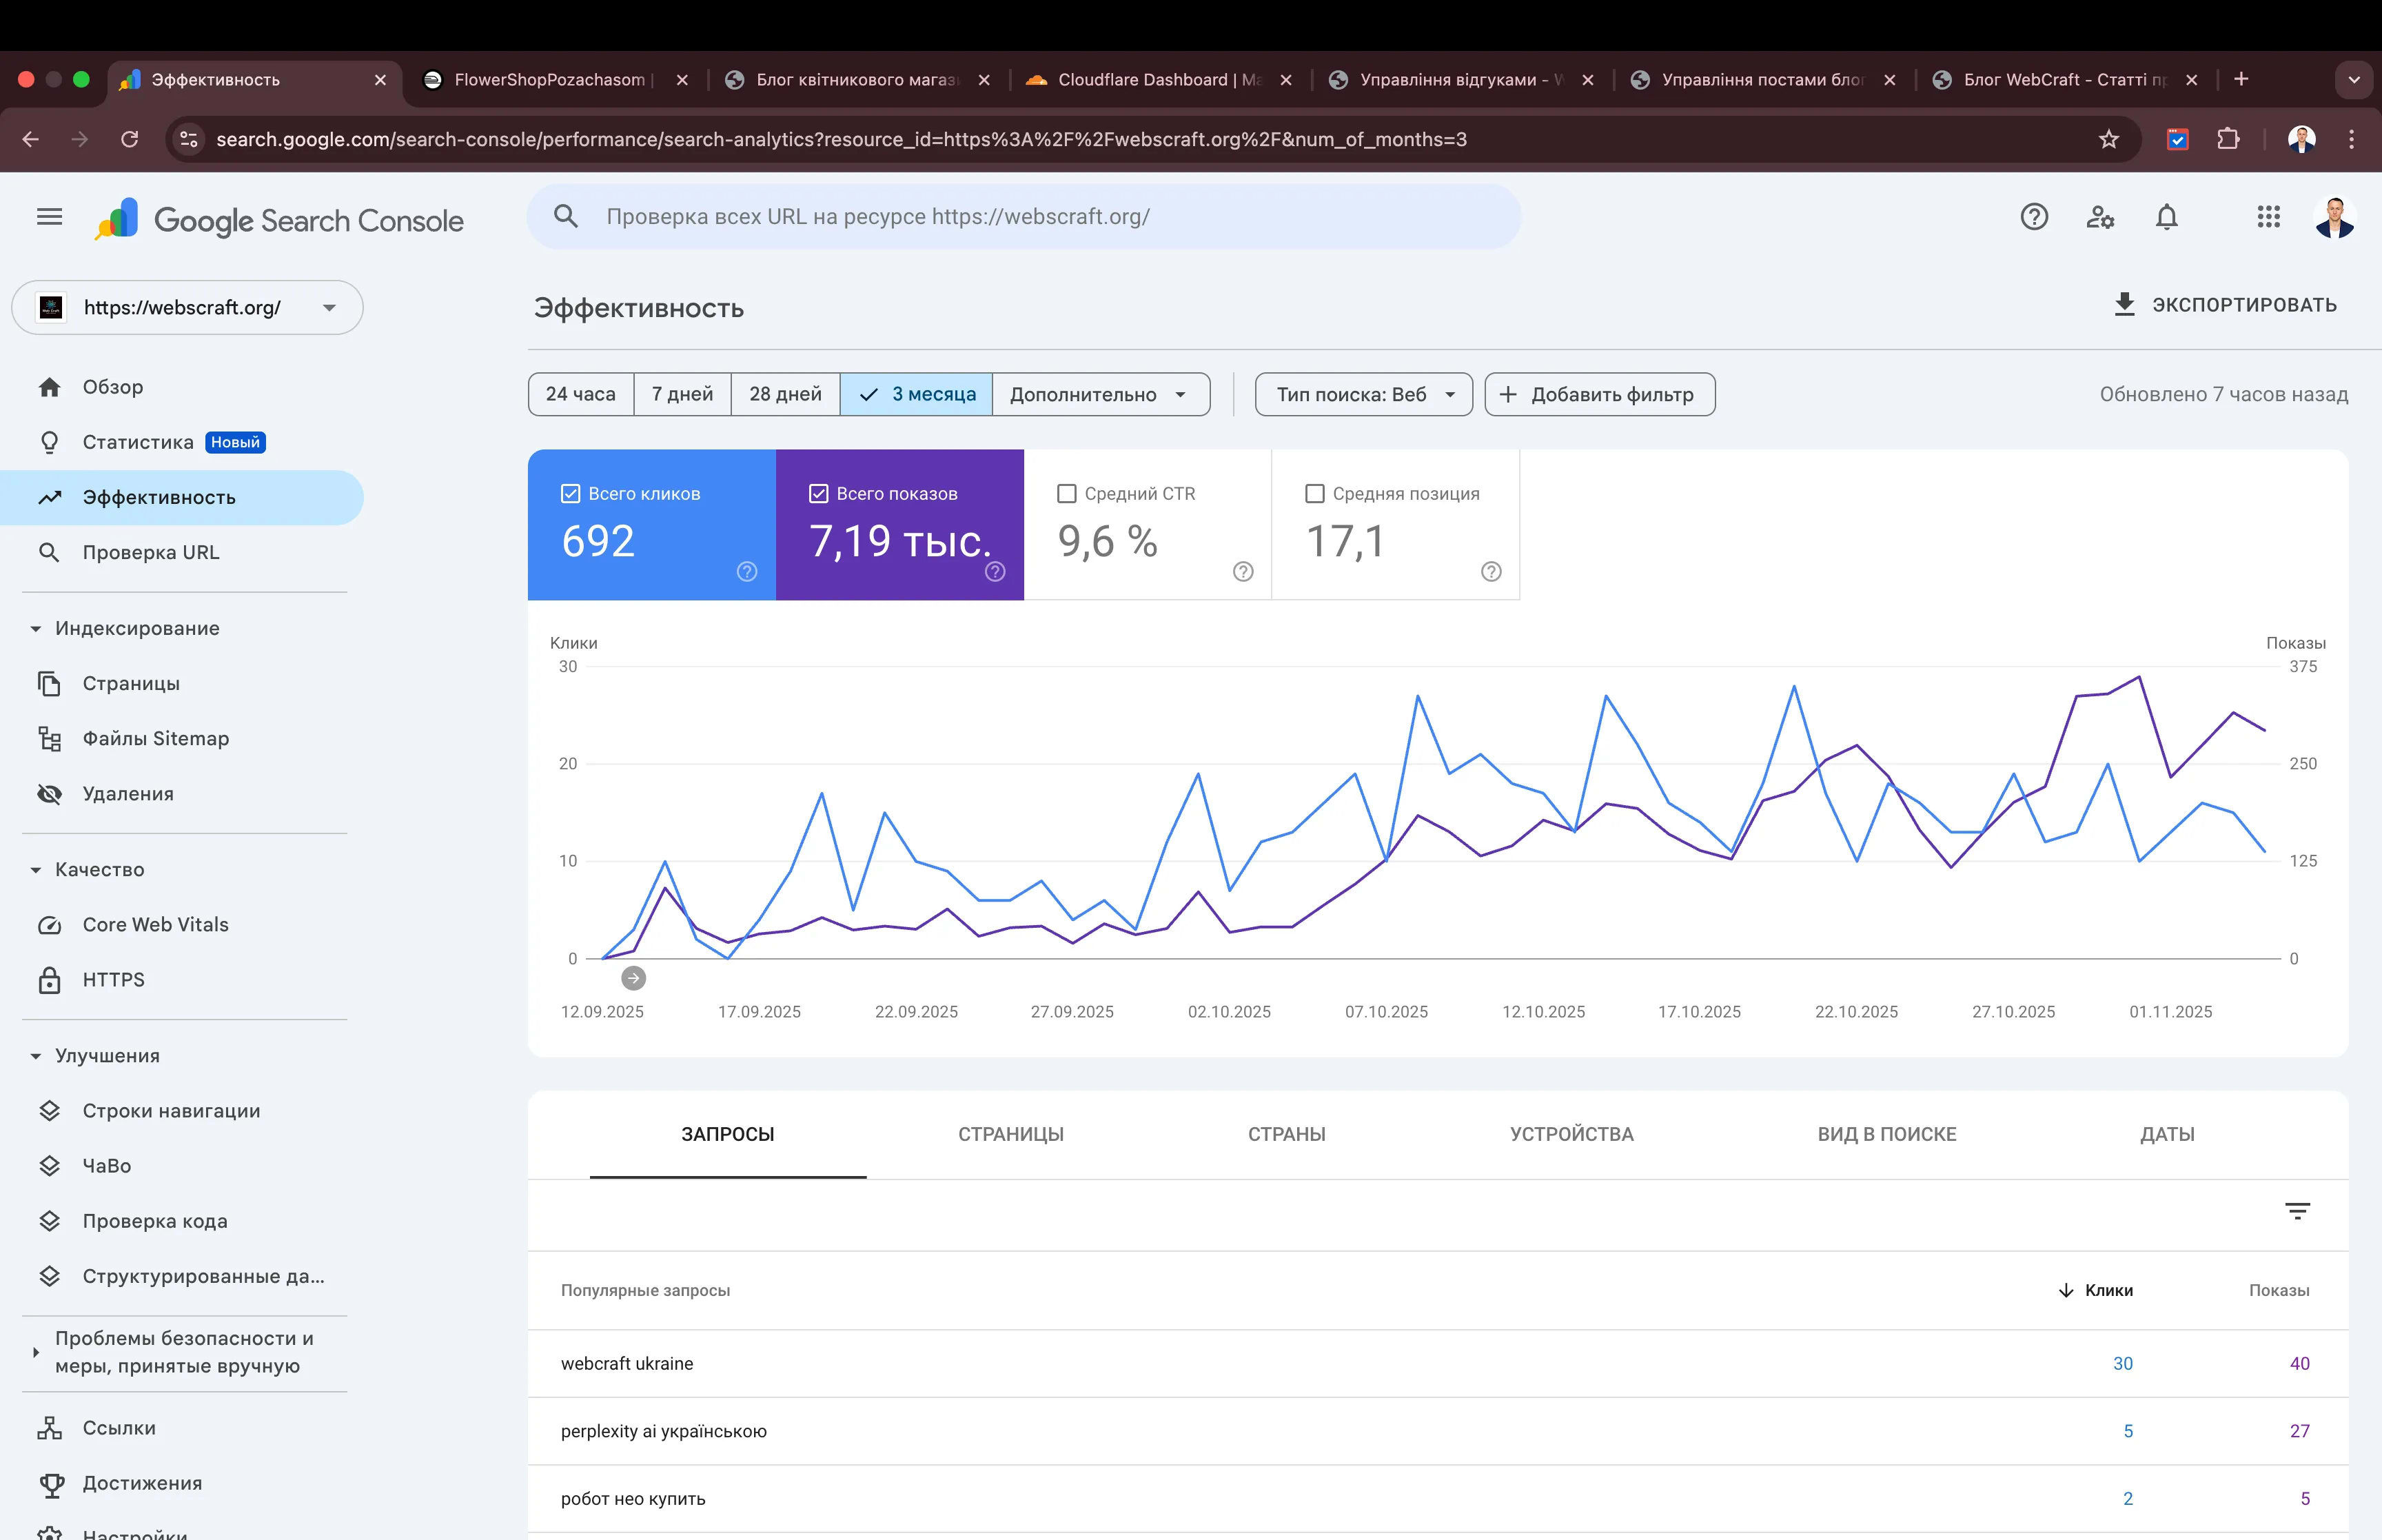
Task: Switch to the СТРАНИЦЫ tab
Action: point(1010,1134)
